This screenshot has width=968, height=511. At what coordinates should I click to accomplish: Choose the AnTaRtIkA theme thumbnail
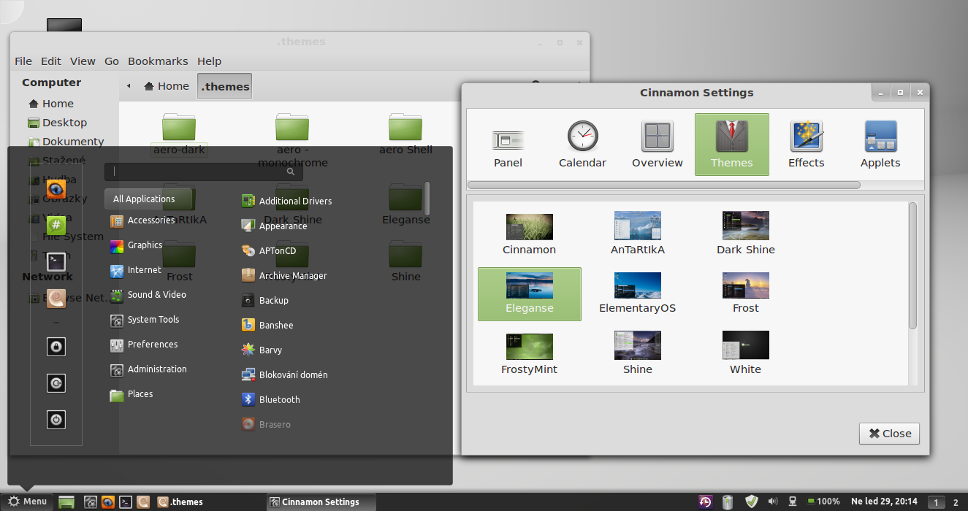[638, 233]
